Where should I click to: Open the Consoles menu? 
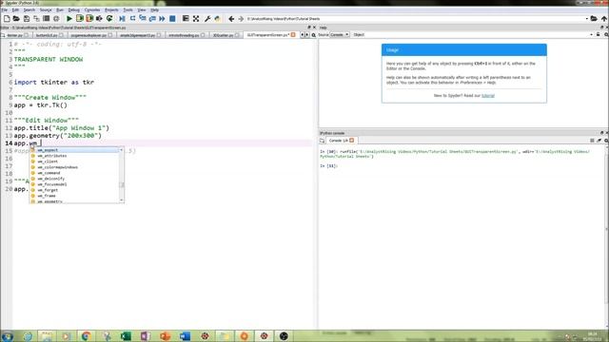pos(92,9)
